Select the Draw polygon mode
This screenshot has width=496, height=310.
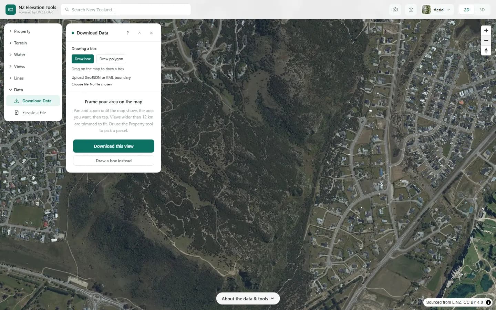point(111,59)
